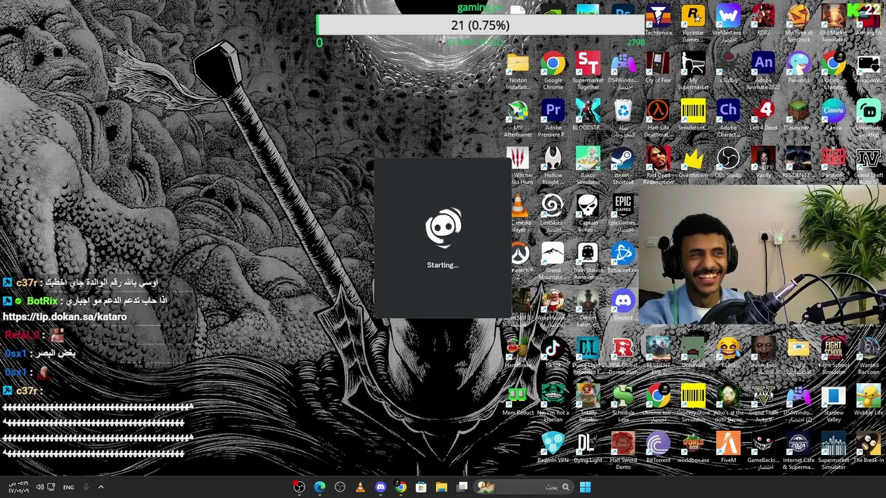Switch to Discord on the taskbar

pyautogui.click(x=380, y=487)
